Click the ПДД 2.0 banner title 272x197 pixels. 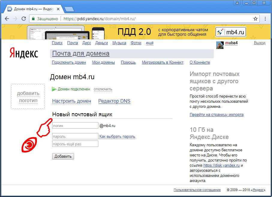point(134,32)
